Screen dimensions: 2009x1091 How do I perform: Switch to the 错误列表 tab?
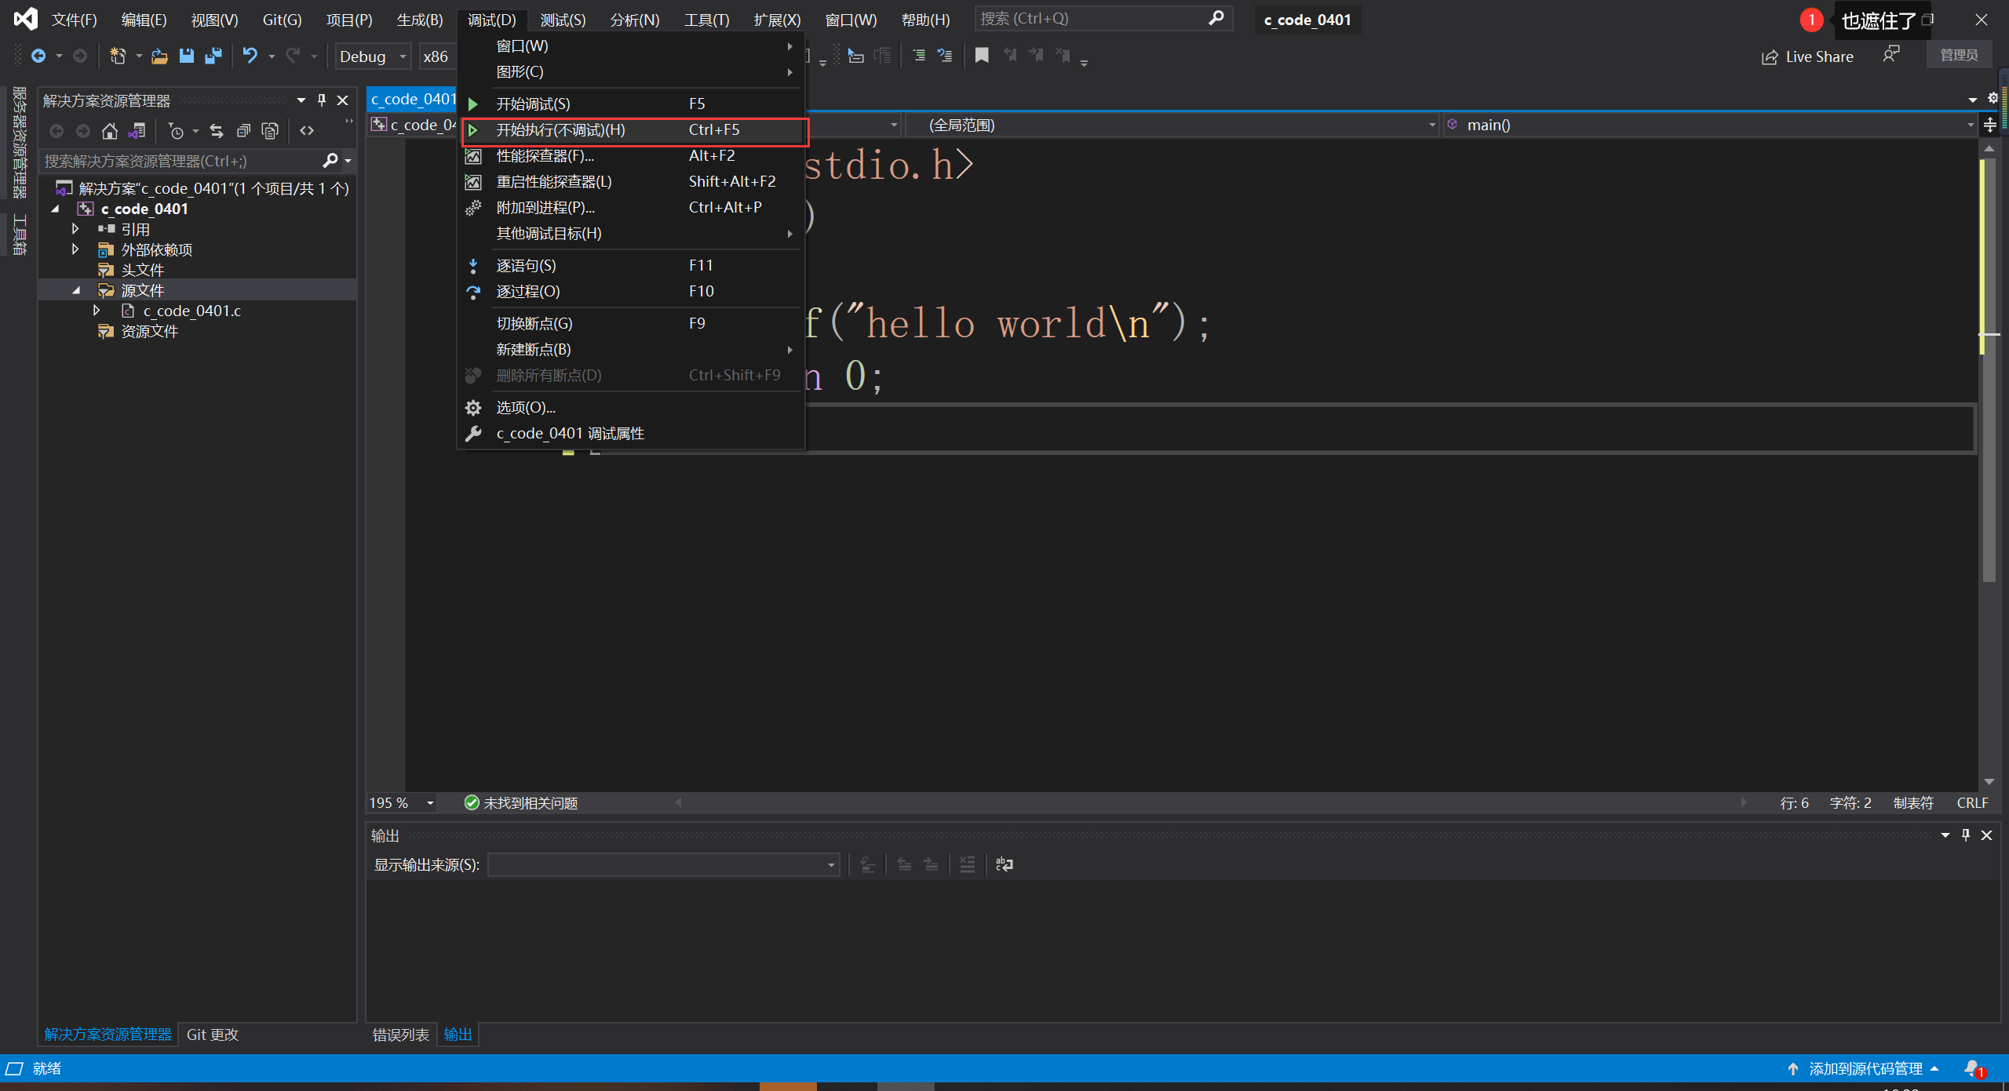tap(401, 1035)
